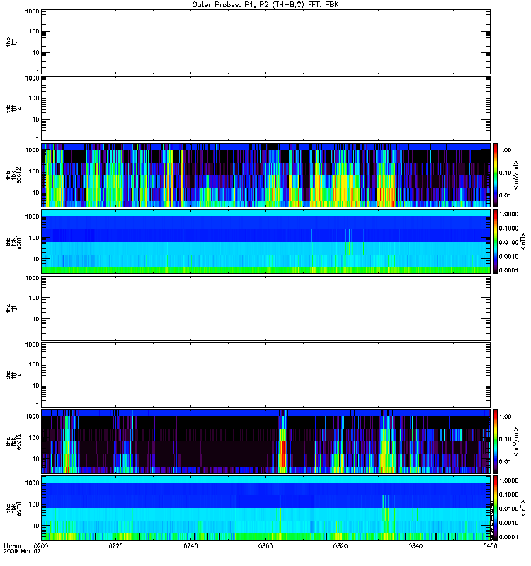The height and width of the screenshot is (566, 531).
Task: Click the '2009 Mar 07' date label
Action: 22,552
